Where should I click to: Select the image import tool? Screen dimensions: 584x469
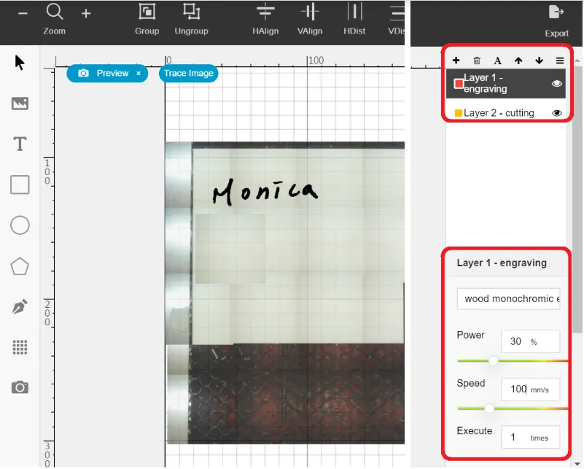coord(20,103)
